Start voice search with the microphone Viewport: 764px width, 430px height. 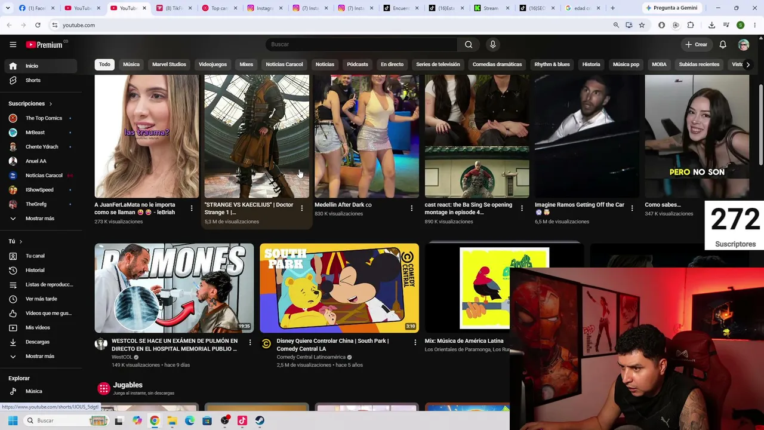pyautogui.click(x=492, y=44)
